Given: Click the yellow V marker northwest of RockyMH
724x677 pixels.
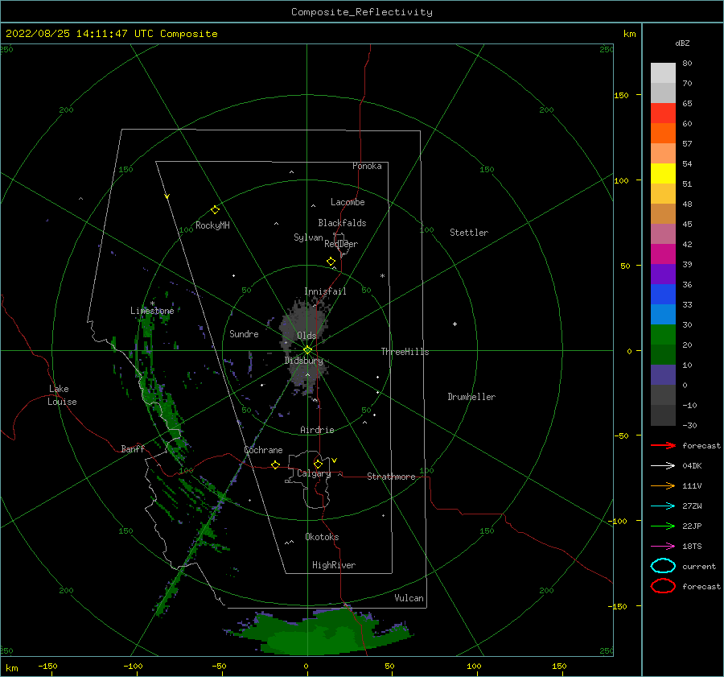Looking at the screenshot, I should click(x=167, y=196).
